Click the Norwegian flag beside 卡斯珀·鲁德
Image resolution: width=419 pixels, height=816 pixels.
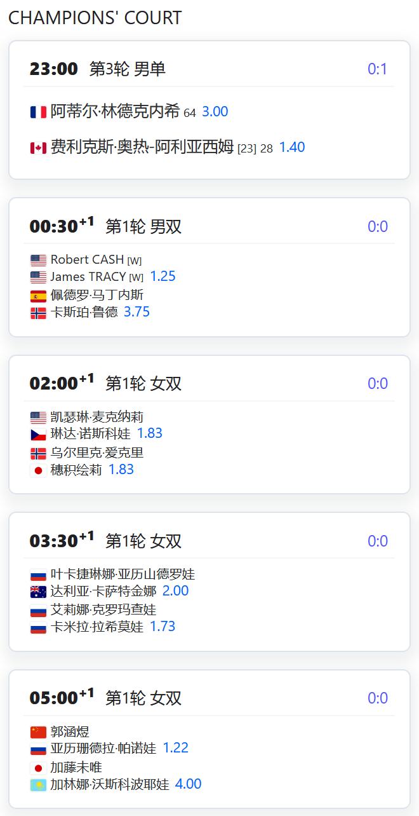pyautogui.click(x=38, y=313)
